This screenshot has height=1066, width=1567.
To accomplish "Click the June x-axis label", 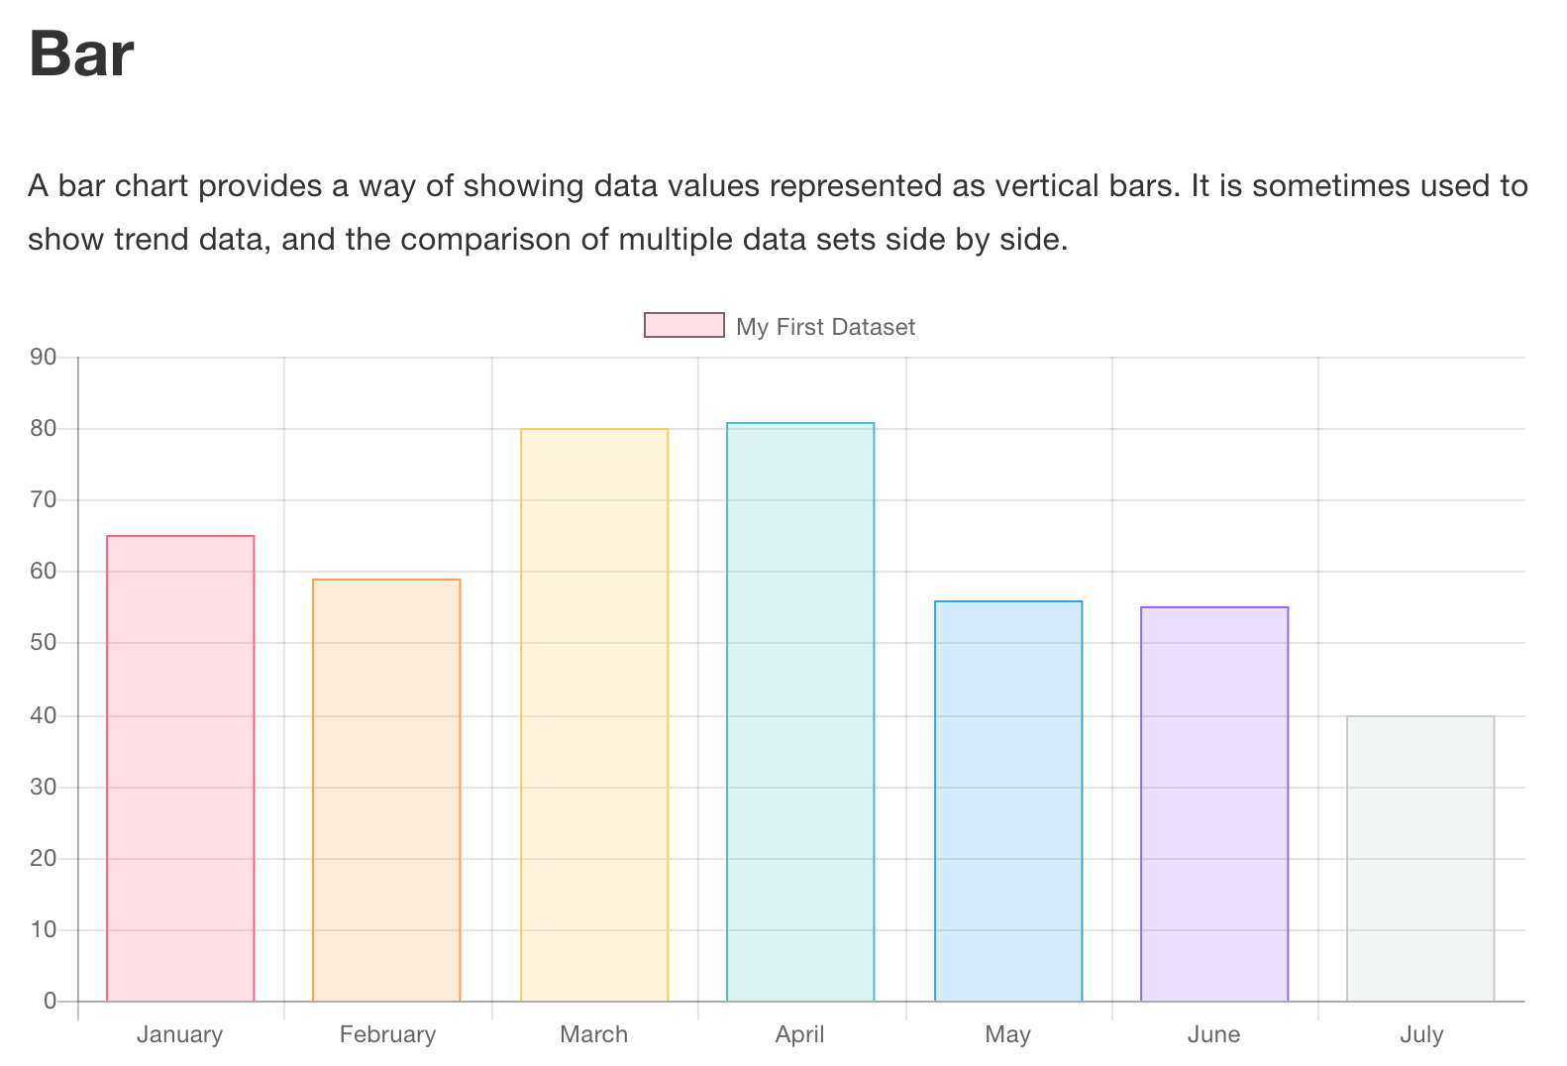I will point(1213,1034).
